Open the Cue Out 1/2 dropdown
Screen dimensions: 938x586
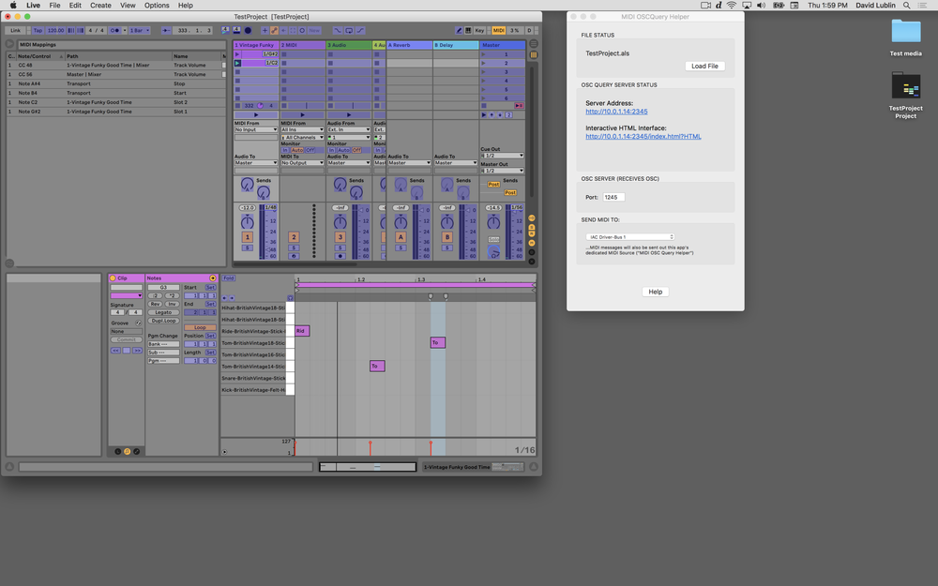click(x=502, y=156)
